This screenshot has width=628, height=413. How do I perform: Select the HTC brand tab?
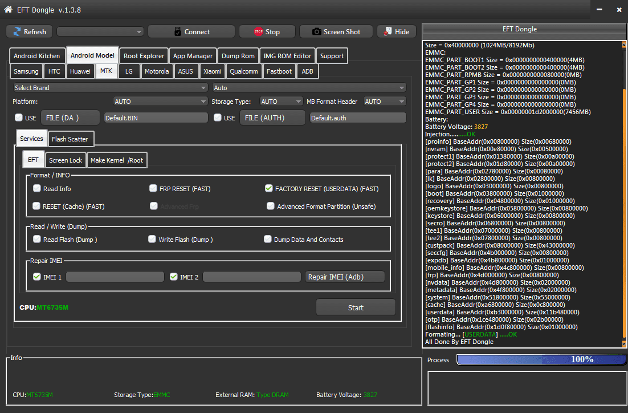click(54, 71)
